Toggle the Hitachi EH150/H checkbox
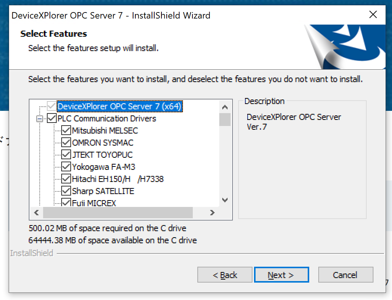 click(66, 179)
